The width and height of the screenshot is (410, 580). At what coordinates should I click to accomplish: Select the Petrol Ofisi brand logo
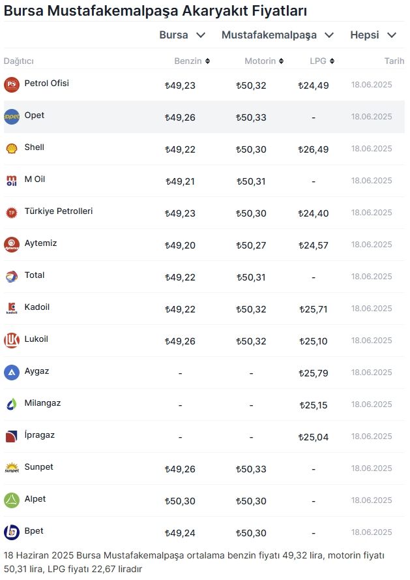(x=12, y=84)
